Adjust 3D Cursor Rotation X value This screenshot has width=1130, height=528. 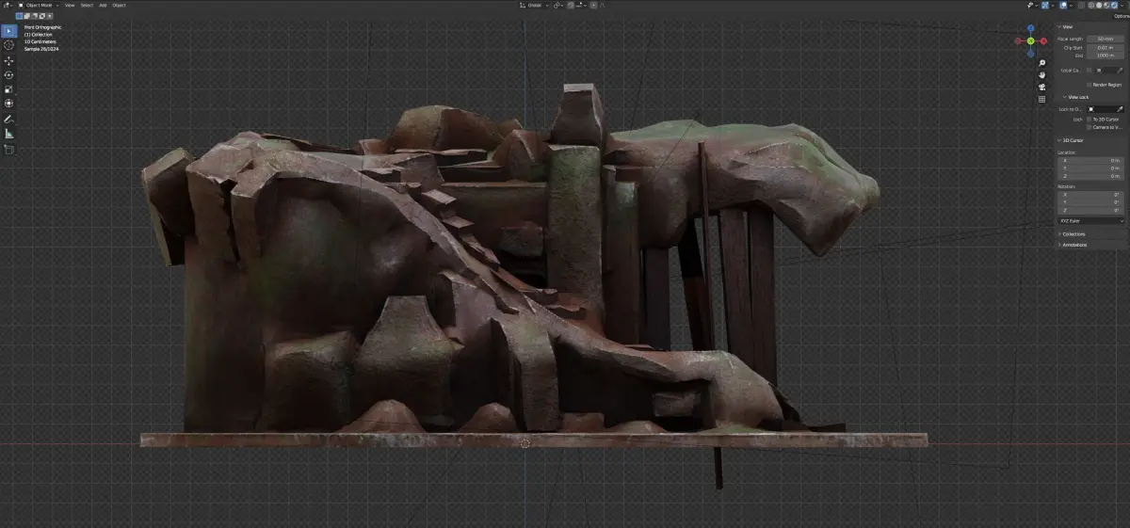(x=1091, y=195)
